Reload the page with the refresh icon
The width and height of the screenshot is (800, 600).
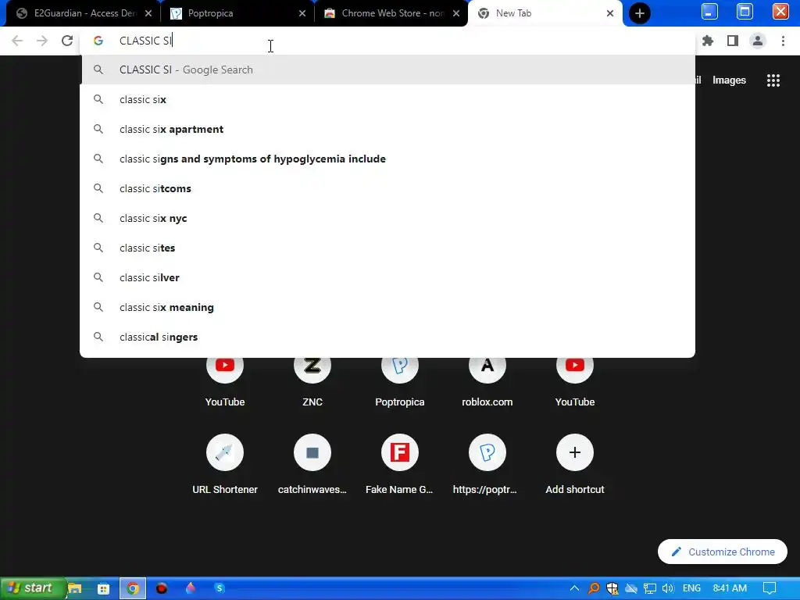tap(67, 41)
